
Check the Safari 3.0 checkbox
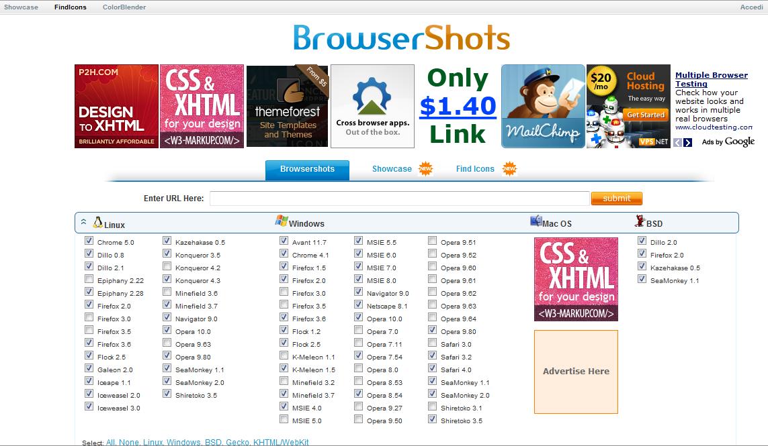432,343
